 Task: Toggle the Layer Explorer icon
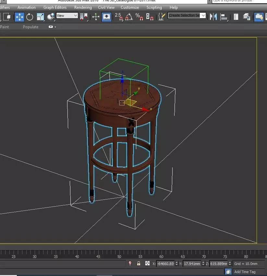click(247, 17)
